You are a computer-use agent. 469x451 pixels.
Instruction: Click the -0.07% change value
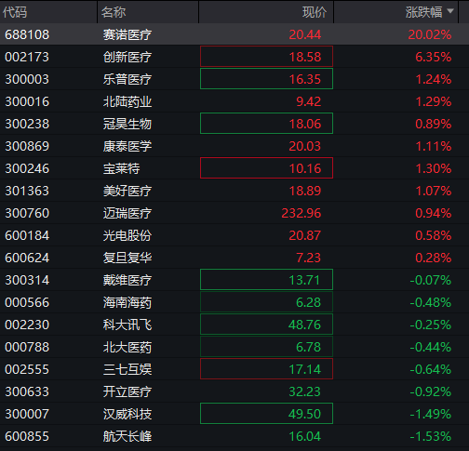pos(431,280)
